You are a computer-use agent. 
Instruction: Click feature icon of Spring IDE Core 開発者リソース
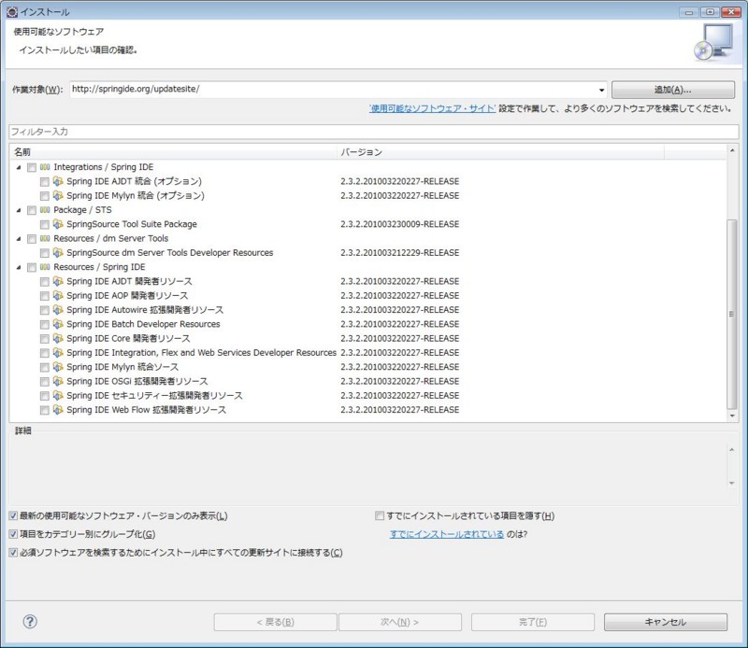pos(58,339)
